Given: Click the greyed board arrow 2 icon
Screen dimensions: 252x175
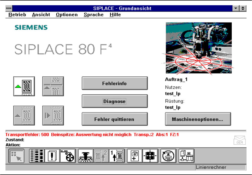Looking at the screenshot, I should click(x=101, y=156).
